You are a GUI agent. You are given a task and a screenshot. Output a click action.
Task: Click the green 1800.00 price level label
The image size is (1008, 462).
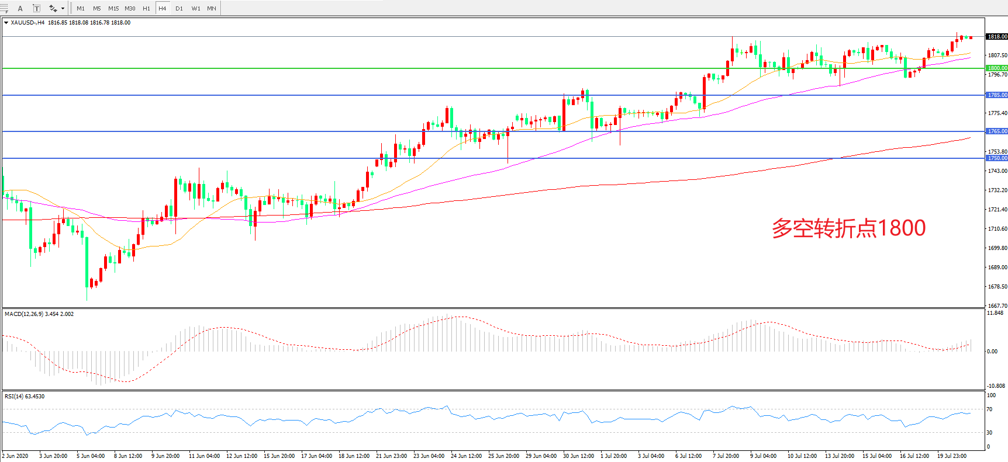[x=997, y=68]
